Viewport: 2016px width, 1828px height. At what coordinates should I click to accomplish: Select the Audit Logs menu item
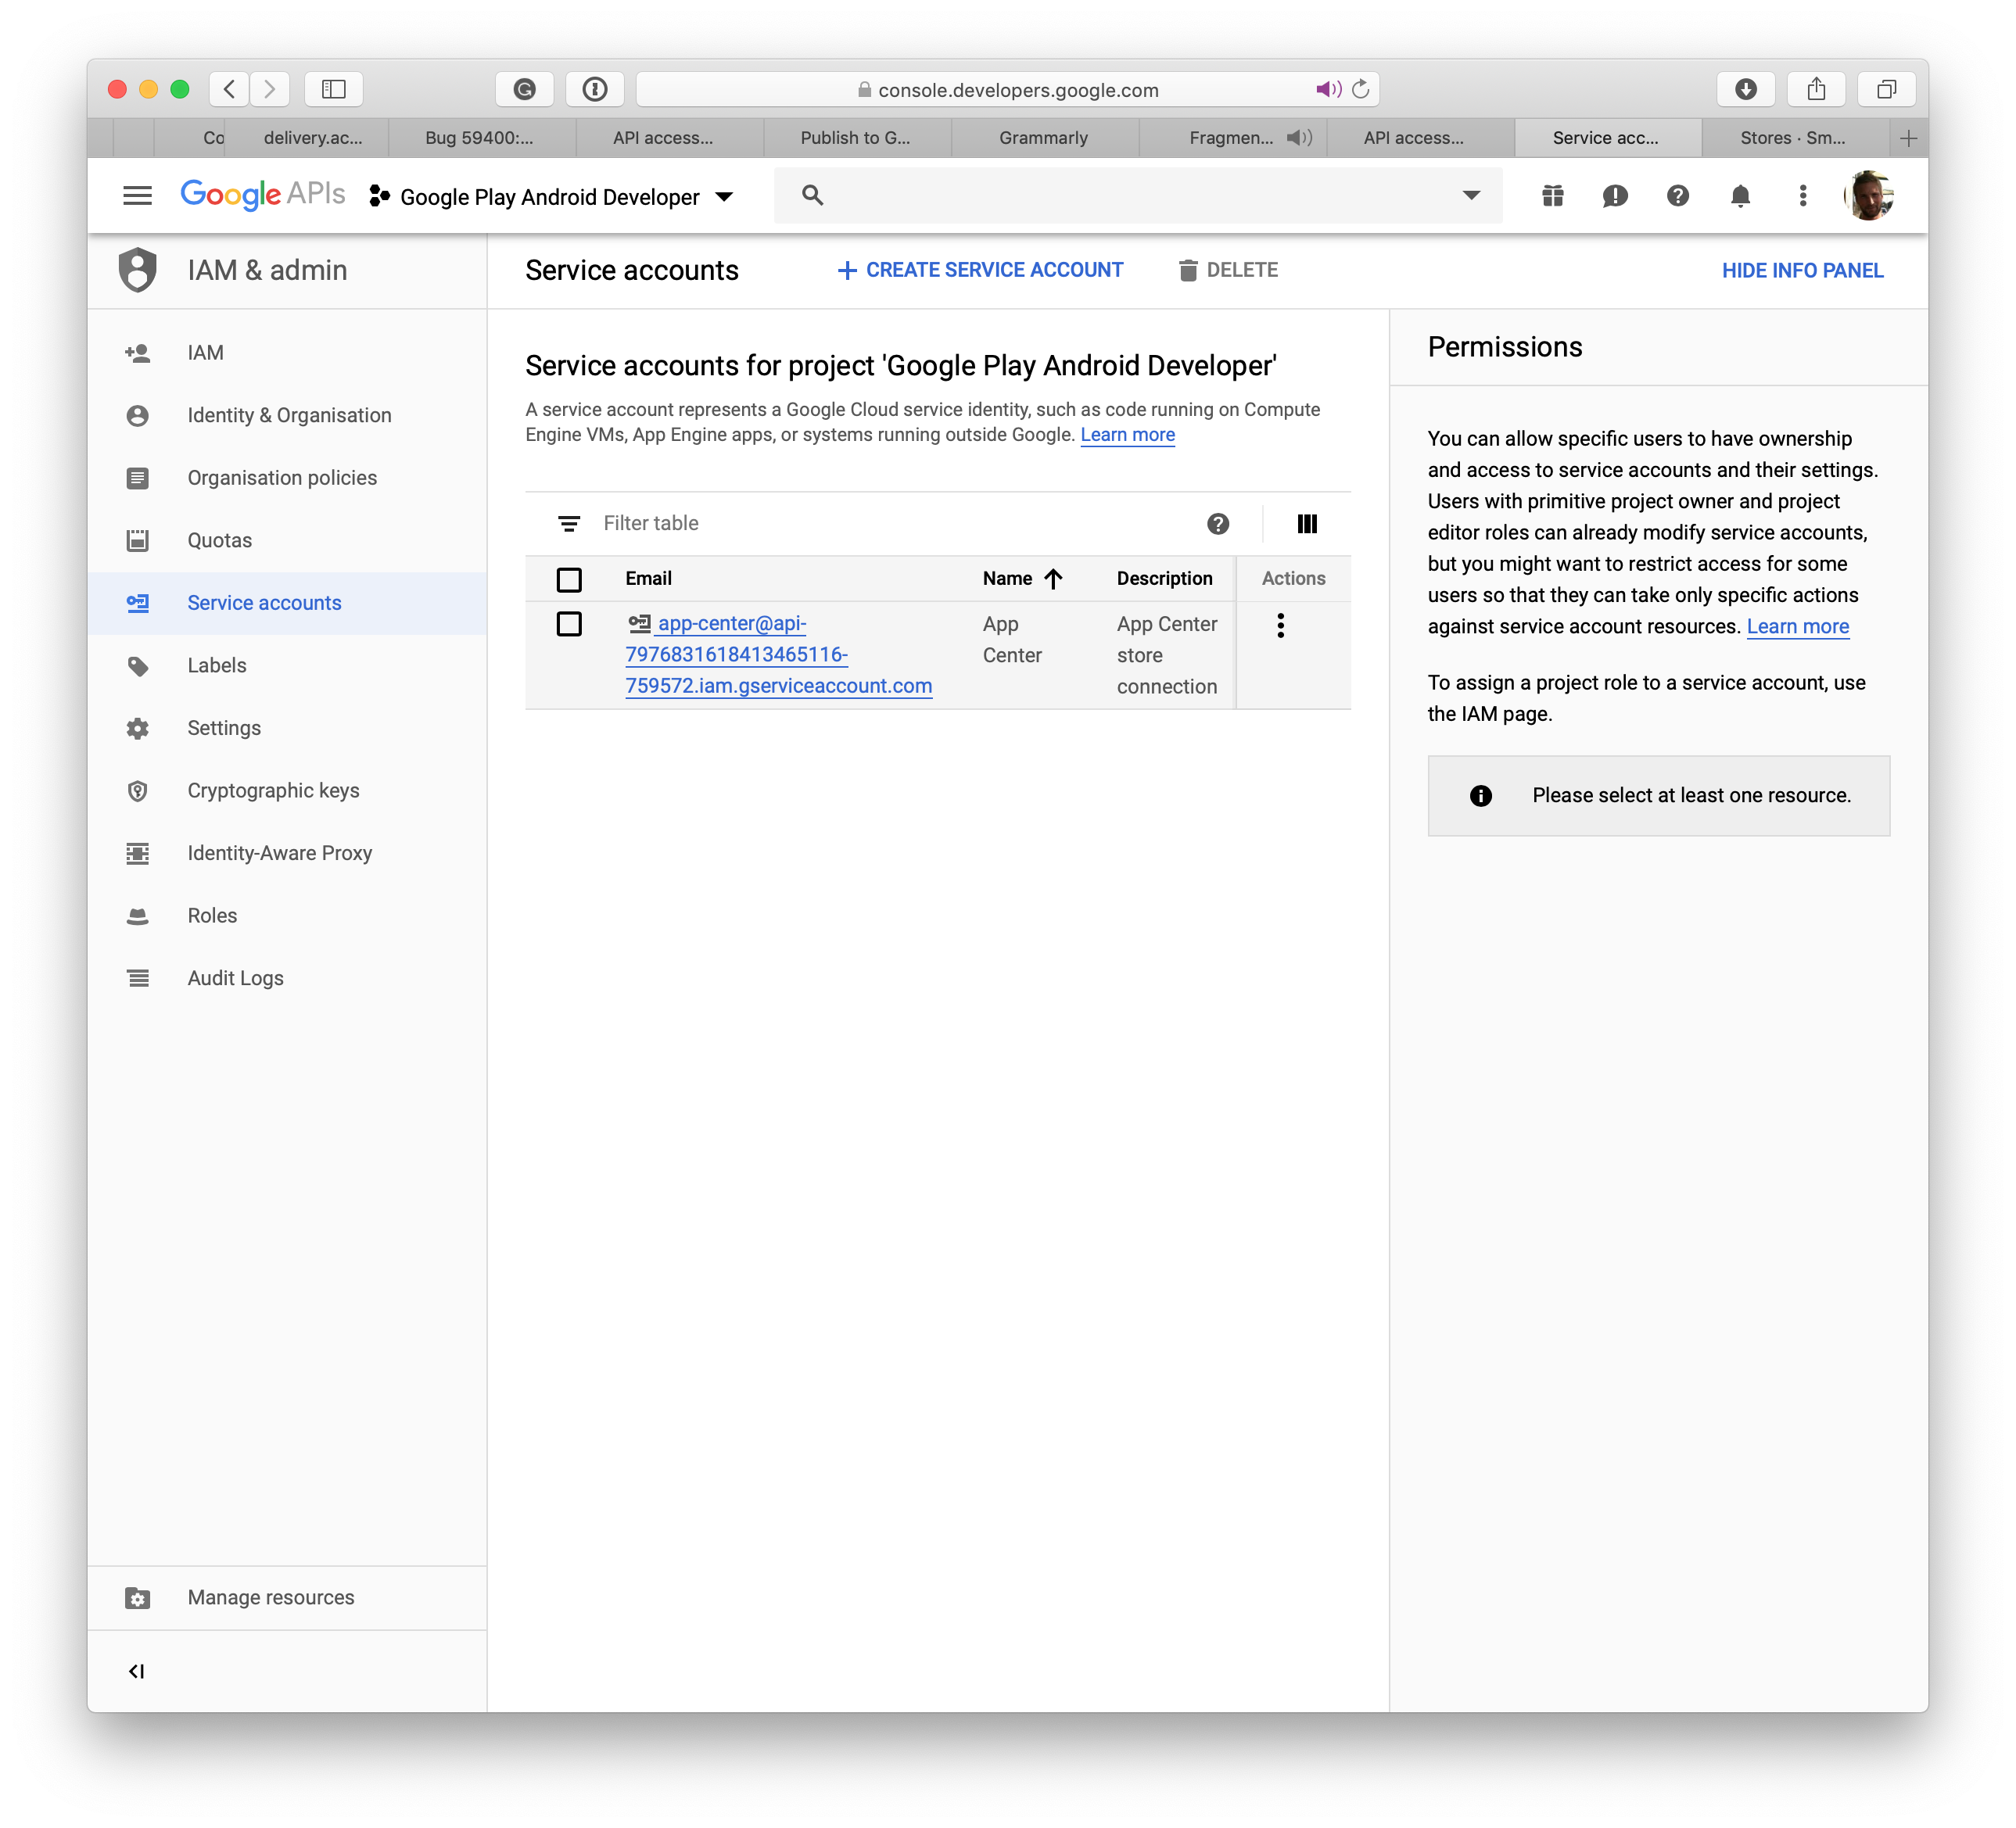pos(235,978)
